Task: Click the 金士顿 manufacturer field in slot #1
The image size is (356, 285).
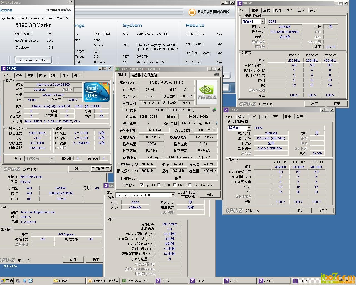Action: pyautogui.click(x=285, y=37)
